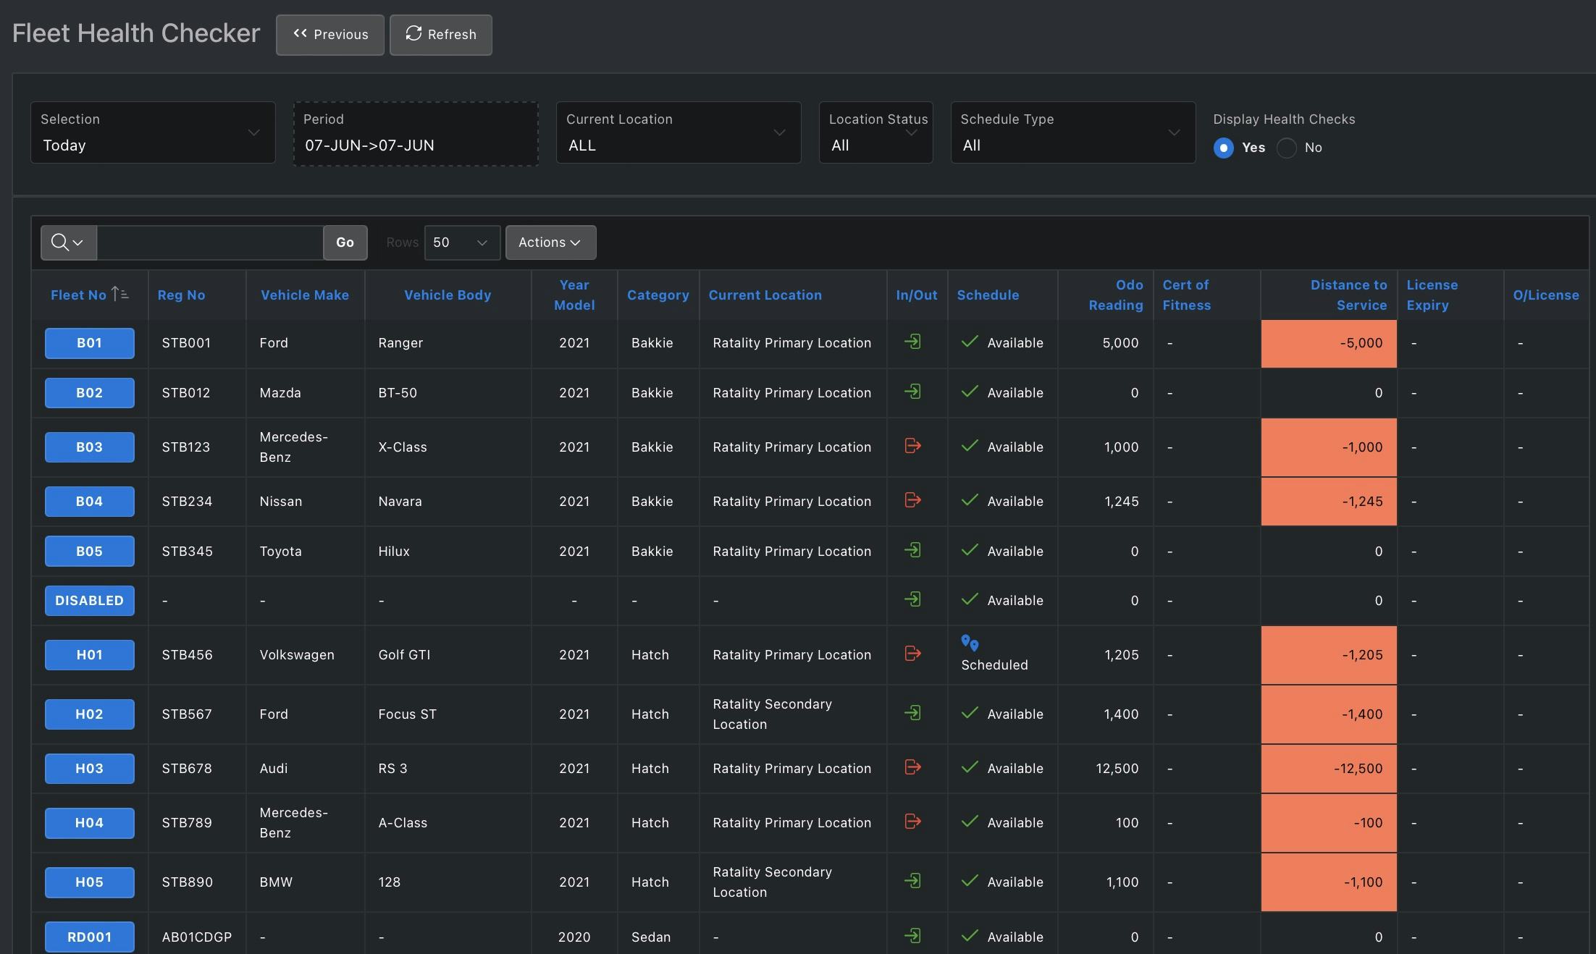
Task: Click the red check-out icon for B03
Action: tap(912, 446)
